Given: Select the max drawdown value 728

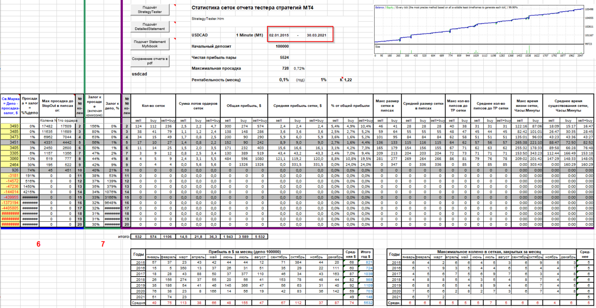Looking at the screenshot, I should coord(286,69).
